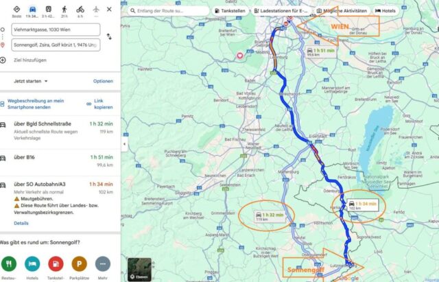Select the driving travel mode icon
The image size is (439, 282).
32,9
